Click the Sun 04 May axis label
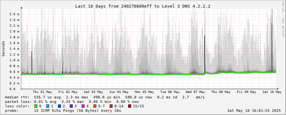Screen dimensions: 286x115 coord(119,92)
